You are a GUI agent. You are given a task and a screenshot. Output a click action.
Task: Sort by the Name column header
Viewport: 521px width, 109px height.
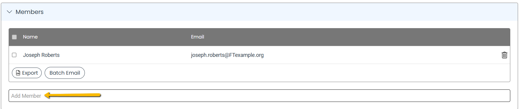(x=30, y=37)
